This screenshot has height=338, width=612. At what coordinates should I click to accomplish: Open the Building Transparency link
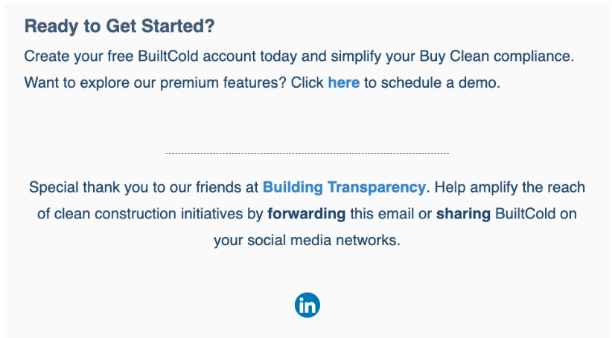click(x=344, y=187)
